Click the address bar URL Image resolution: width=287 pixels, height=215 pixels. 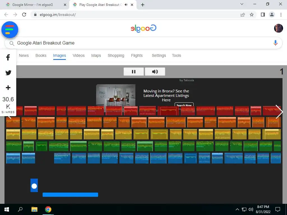pyautogui.click(x=58, y=15)
